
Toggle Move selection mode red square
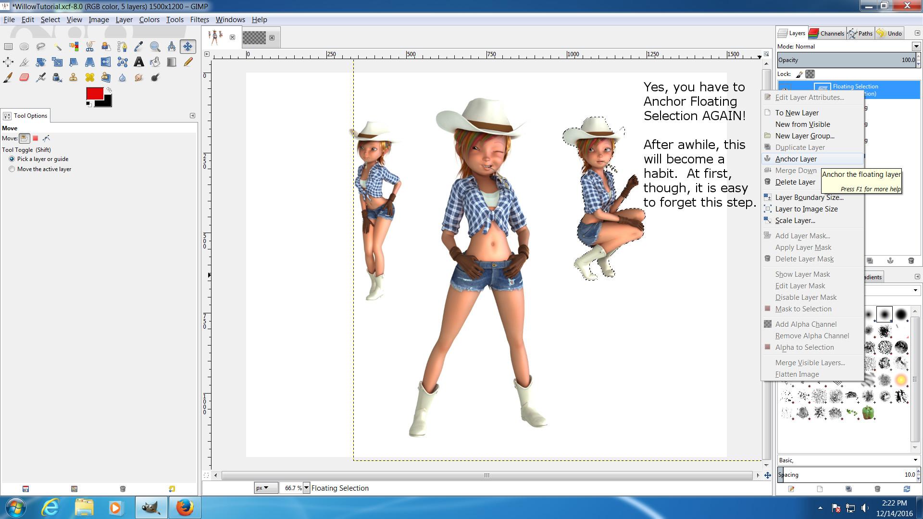coord(35,138)
